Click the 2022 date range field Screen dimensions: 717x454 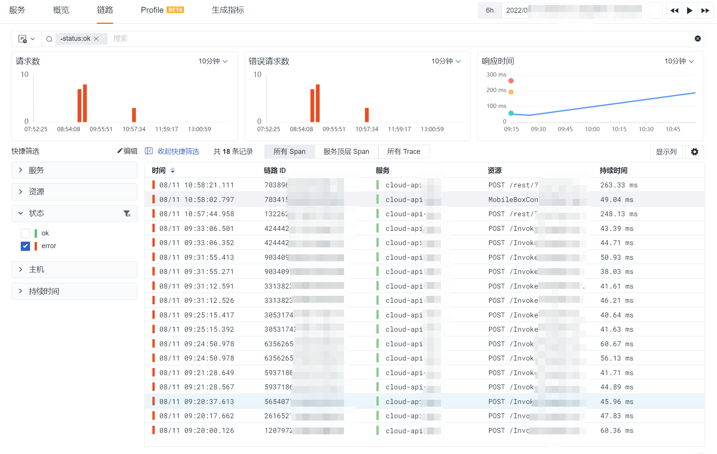coord(581,10)
